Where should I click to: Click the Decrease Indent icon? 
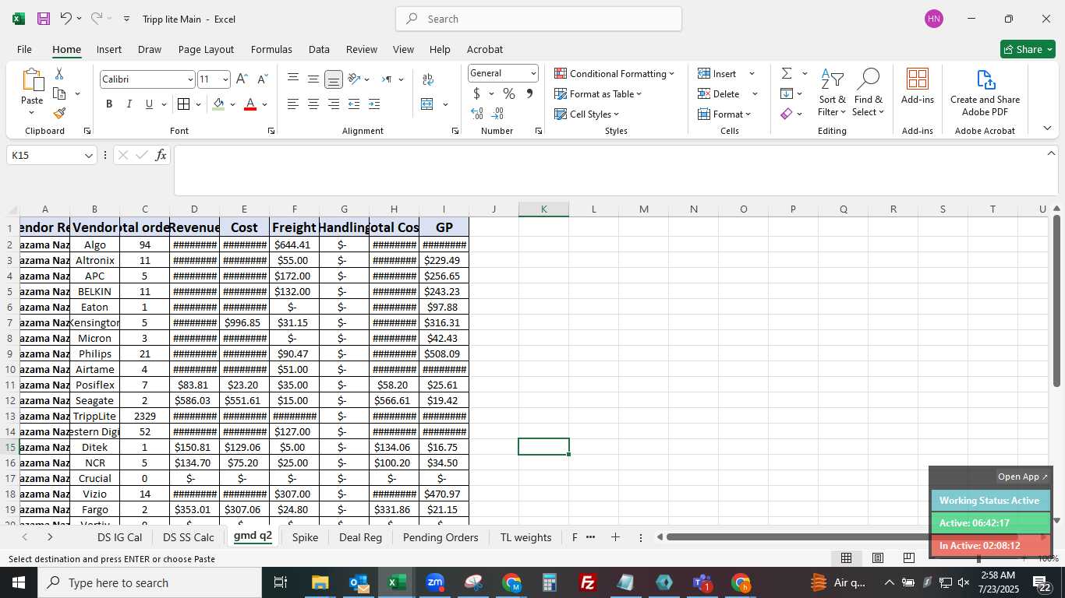tap(354, 104)
